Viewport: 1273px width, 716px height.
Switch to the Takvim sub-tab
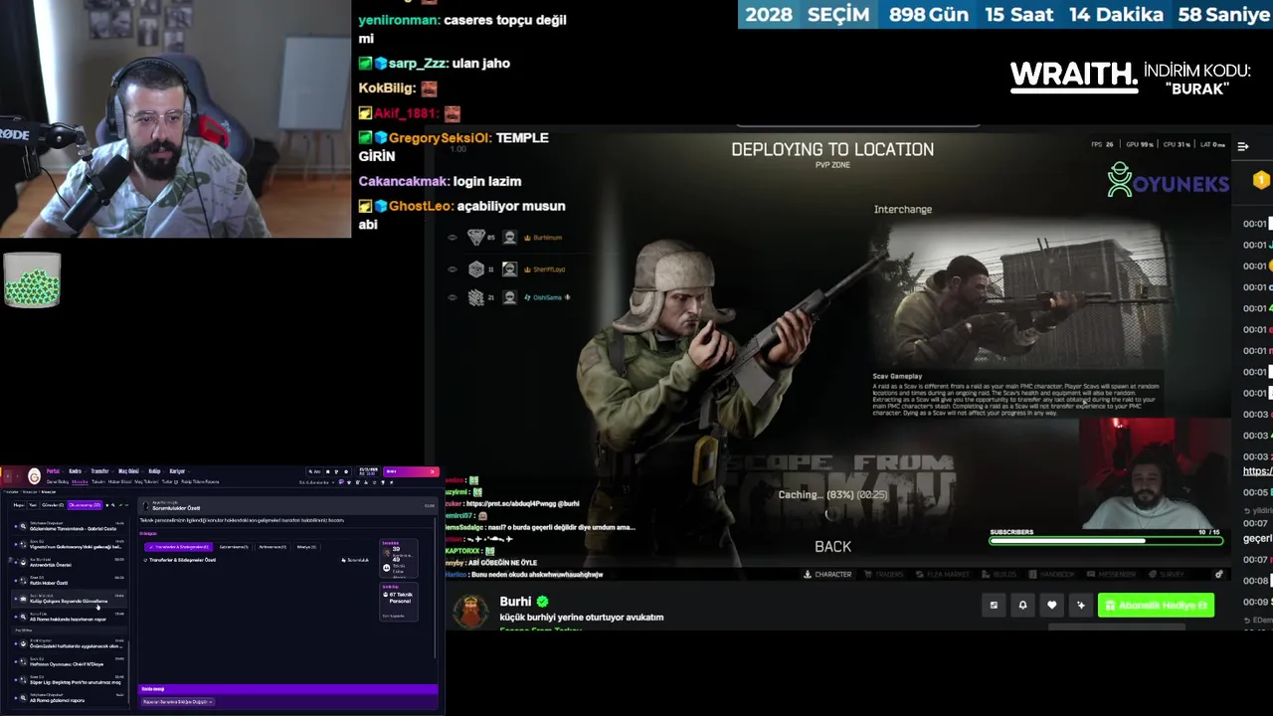pyautogui.click(x=98, y=482)
